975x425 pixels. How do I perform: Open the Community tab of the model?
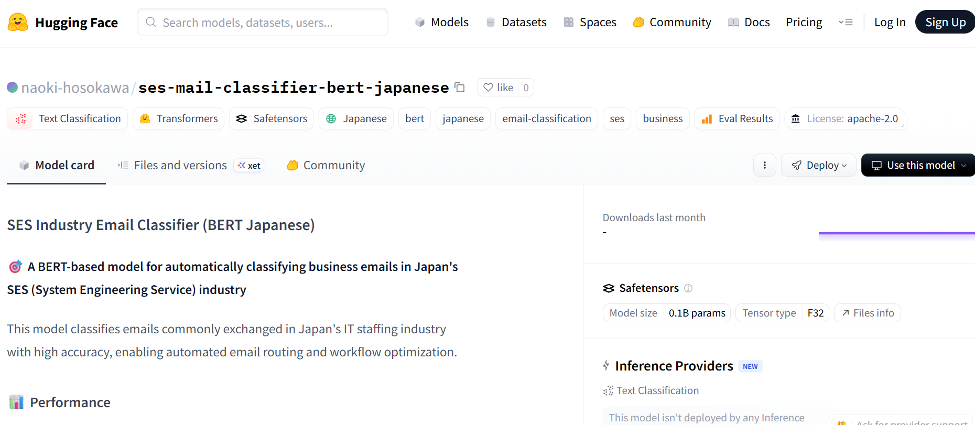[326, 165]
